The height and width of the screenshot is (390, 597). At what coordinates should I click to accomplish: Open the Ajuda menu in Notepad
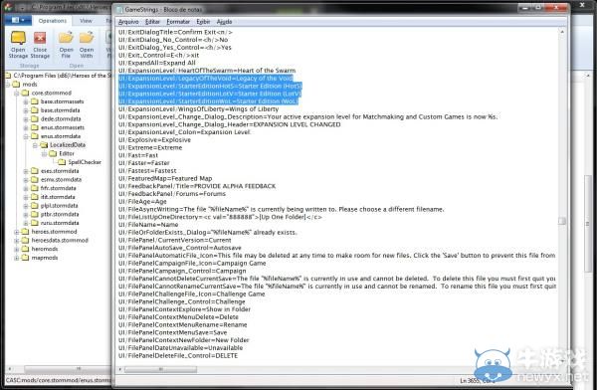point(224,22)
